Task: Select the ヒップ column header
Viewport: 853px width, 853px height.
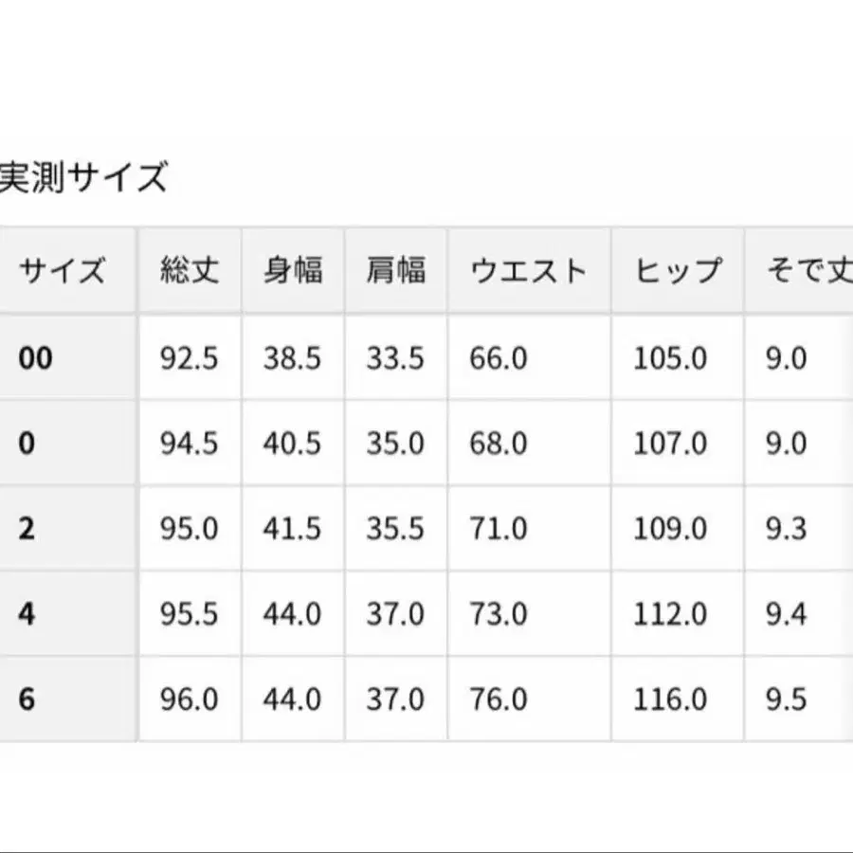Action: pos(678,272)
